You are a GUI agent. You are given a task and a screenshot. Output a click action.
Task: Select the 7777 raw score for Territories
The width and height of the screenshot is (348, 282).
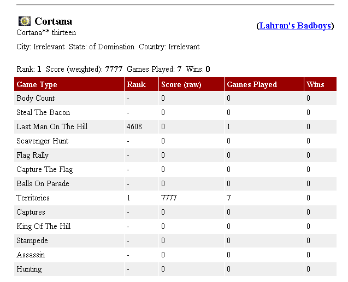pos(169,198)
